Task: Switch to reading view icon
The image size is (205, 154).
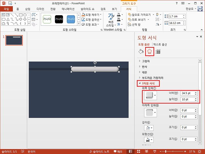Action: click(x=147, y=151)
